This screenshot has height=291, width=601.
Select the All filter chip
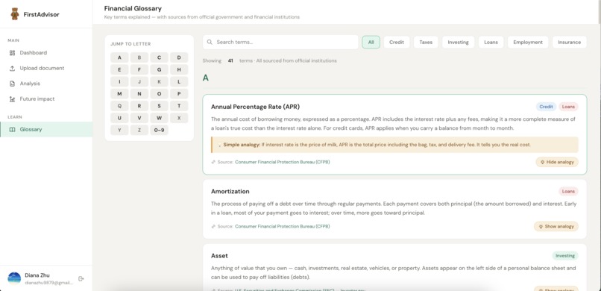coord(371,43)
